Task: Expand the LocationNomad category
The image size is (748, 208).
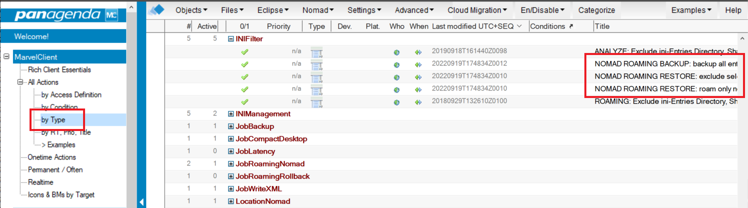Action: [x=231, y=201]
